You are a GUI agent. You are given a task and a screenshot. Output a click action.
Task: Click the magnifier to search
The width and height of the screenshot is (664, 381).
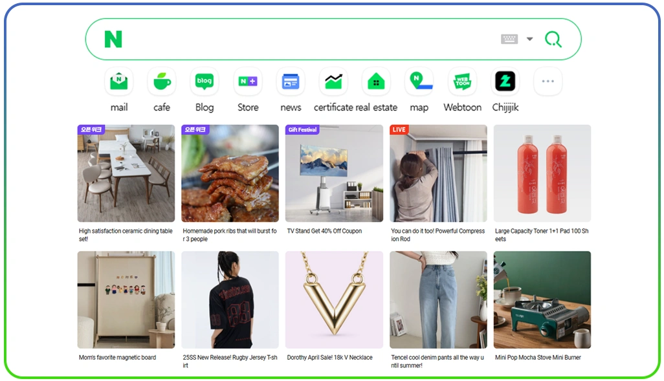[x=553, y=39]
